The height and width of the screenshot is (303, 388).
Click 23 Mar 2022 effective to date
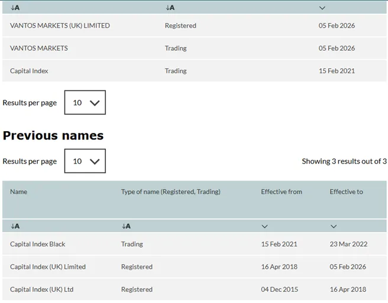[x=348, y=244]
